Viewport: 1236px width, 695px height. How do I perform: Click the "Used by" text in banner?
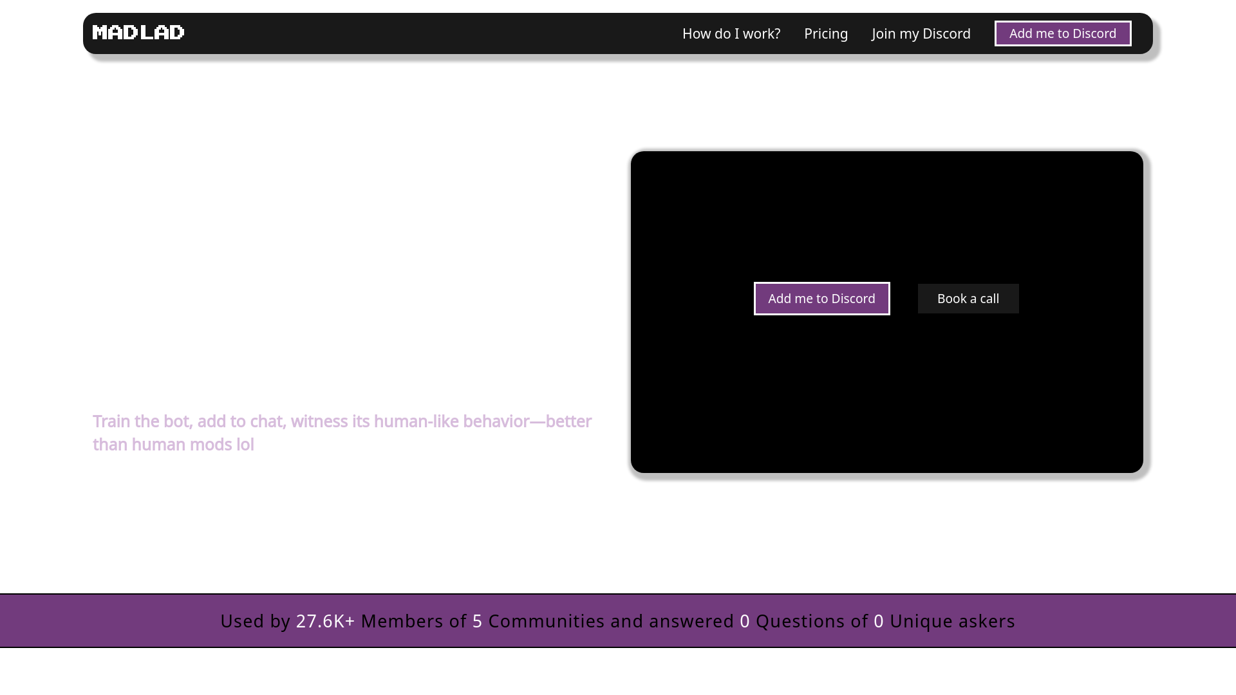tap(255, 621)
